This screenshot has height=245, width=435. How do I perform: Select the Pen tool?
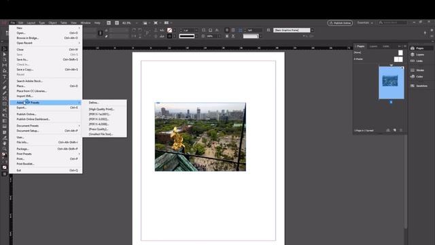5,88
